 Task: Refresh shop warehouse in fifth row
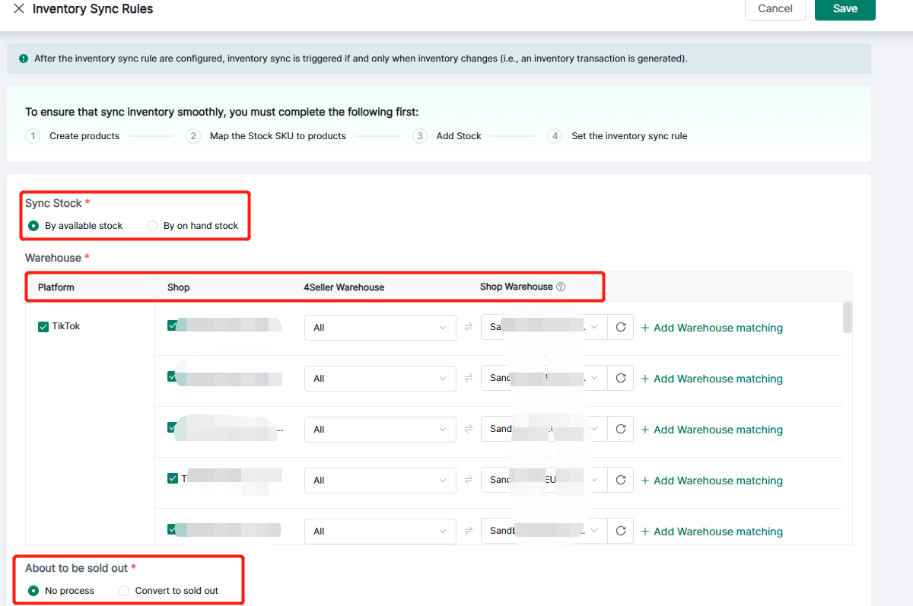pos(620,531)
